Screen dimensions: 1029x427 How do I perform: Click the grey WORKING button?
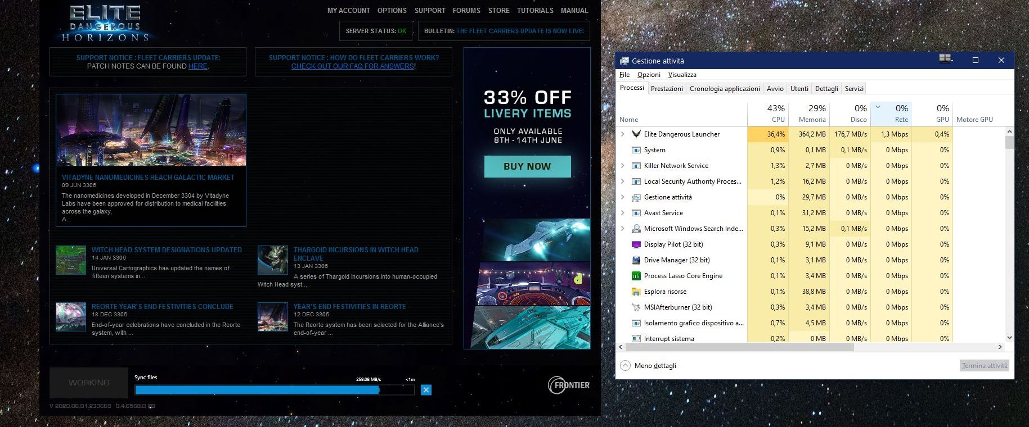(89, 383)
